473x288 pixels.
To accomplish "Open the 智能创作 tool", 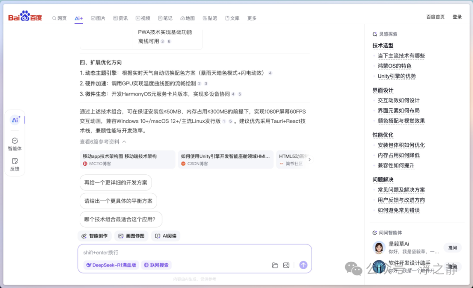I will (x=95, y=236).
